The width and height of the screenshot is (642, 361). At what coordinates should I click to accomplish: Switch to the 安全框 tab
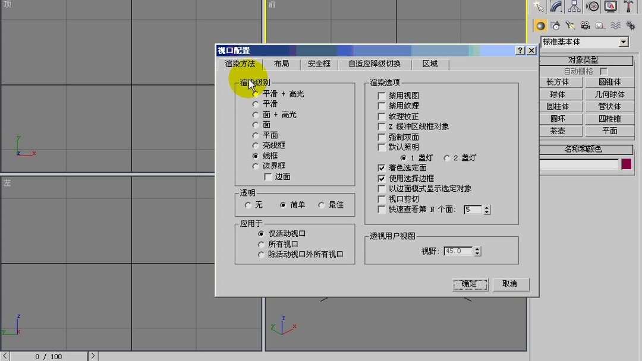317,64
